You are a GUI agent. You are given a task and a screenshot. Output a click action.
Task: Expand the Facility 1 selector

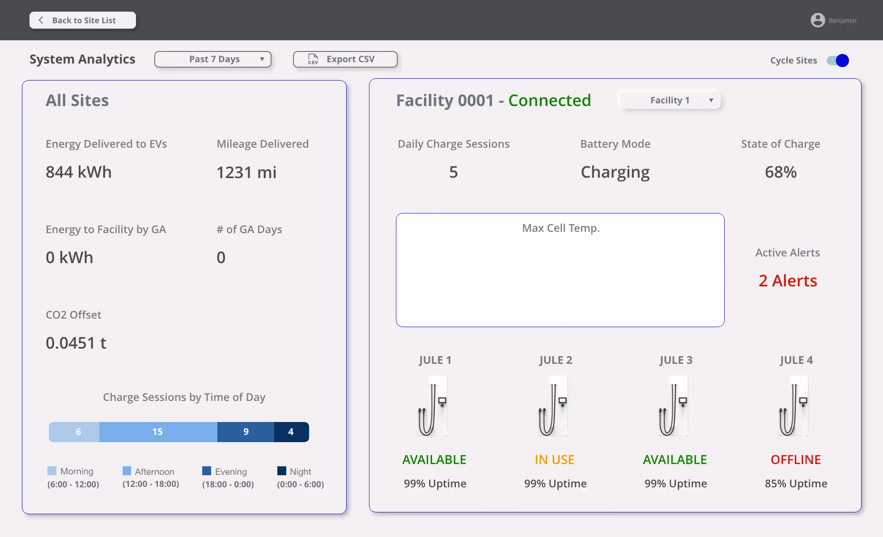click(x=670, y=100)
